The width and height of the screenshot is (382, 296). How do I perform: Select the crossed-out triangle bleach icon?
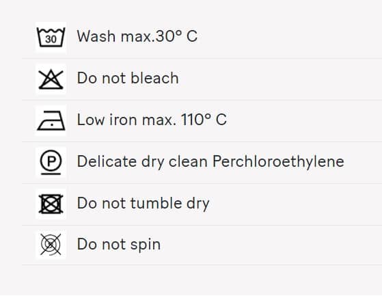pyautogui.click(x=51, y=79)
